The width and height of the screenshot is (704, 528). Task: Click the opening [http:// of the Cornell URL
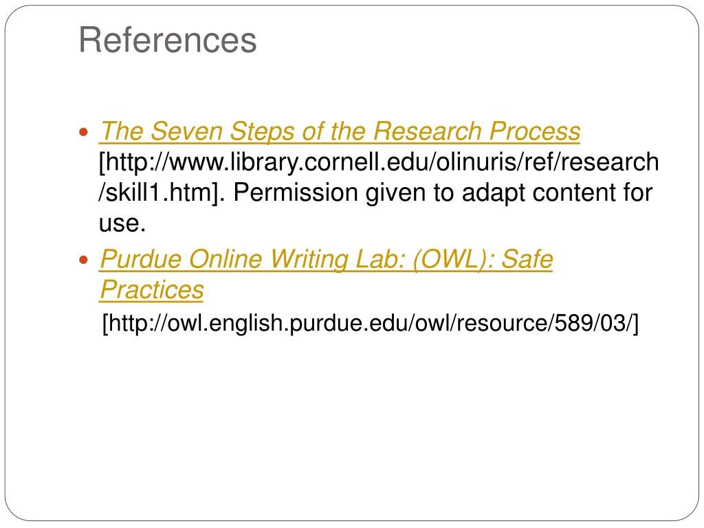pos(134,162)
